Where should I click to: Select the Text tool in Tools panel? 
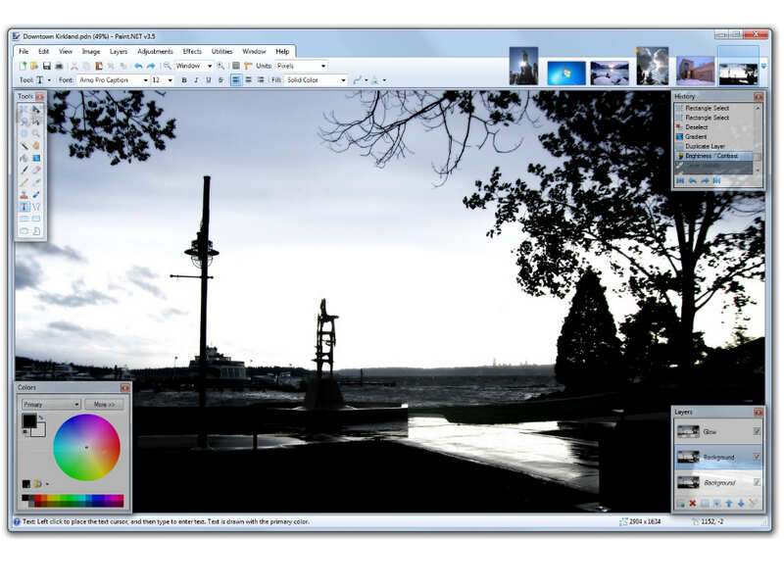24,207
